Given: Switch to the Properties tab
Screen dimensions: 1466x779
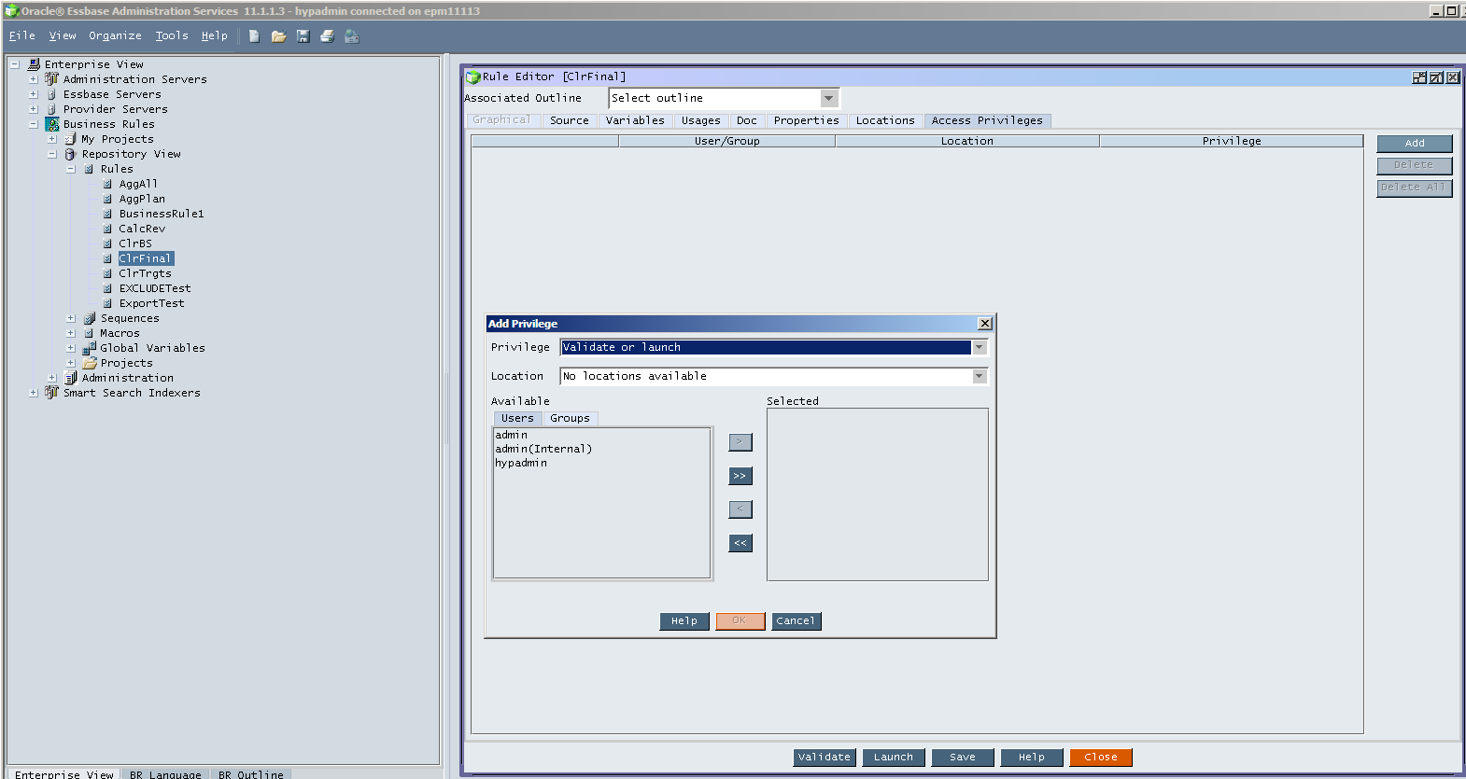Looking at the screenshot, I should (x=807, y=120).
